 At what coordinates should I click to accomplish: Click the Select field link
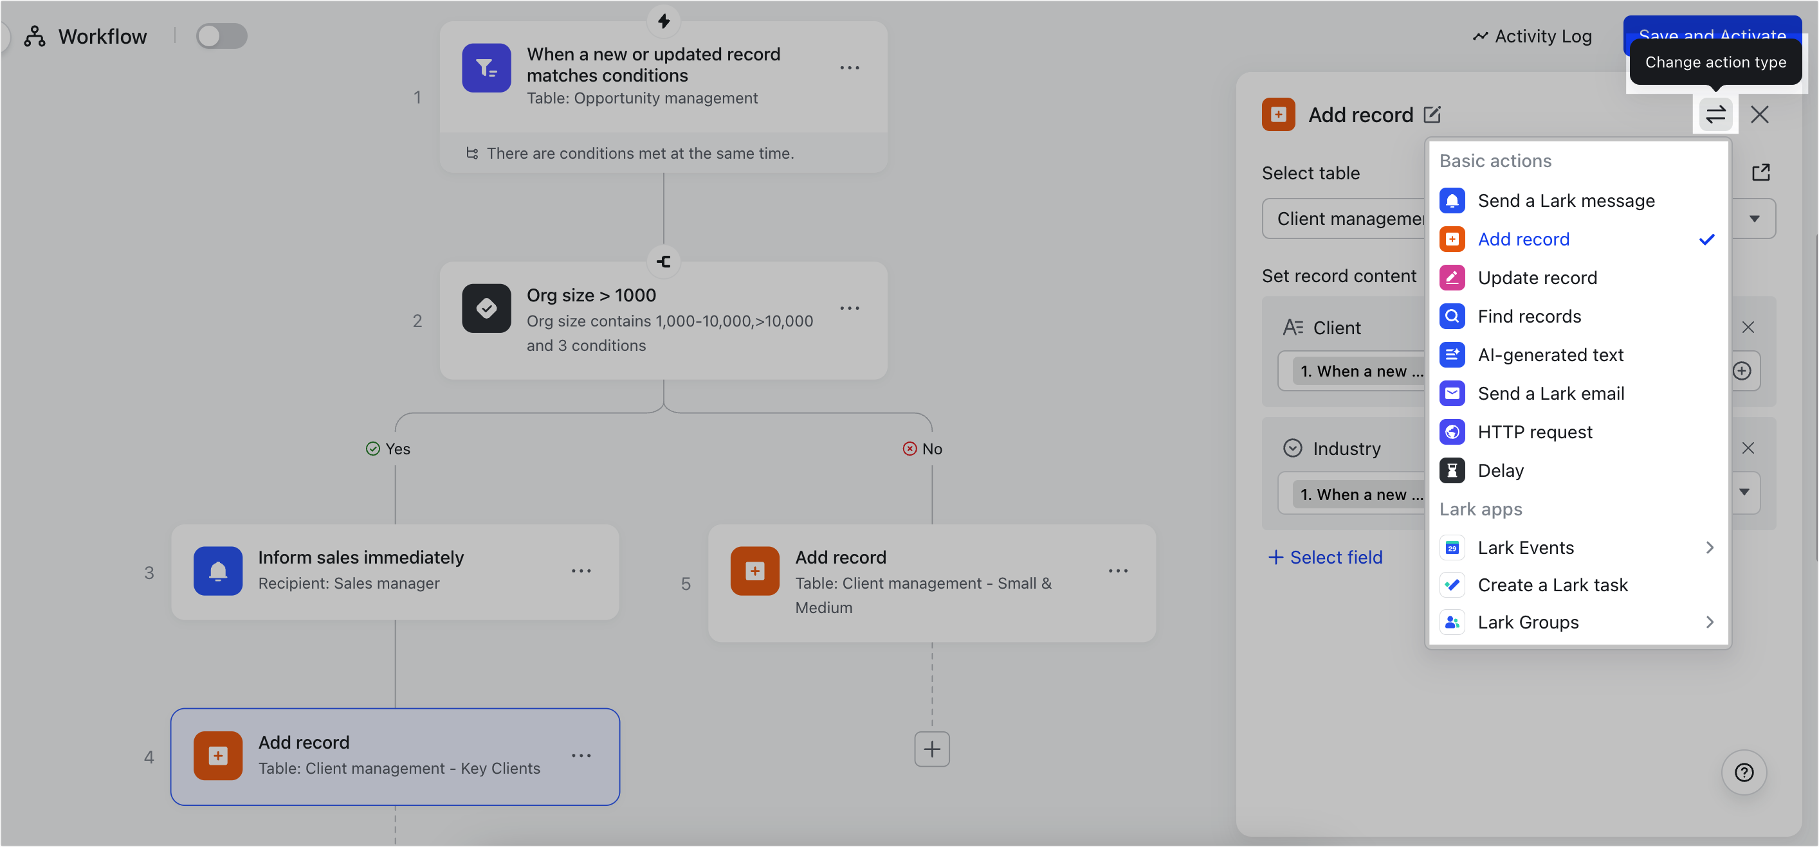point(1326,557)
